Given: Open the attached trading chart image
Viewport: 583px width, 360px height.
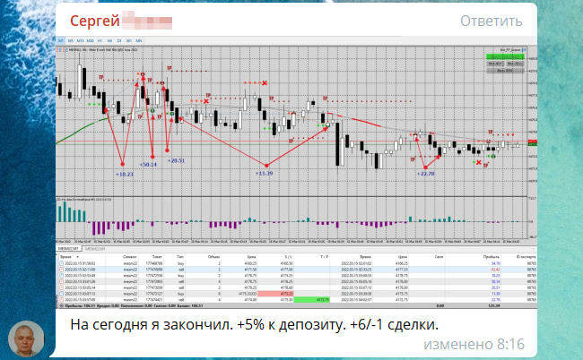Looking at the screenshot, I should 296,172.
